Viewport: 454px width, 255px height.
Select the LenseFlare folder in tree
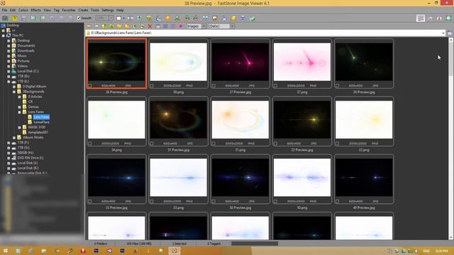[41, 122]
